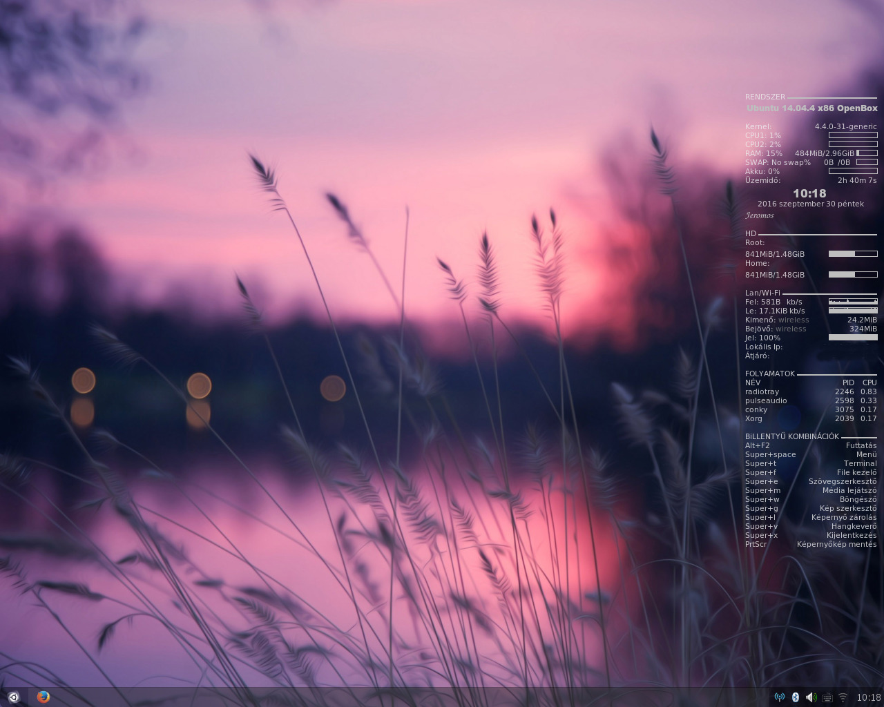Click the incoming total '324MiB'
This screenshot has height=707, width=884.
coord(863,329)
